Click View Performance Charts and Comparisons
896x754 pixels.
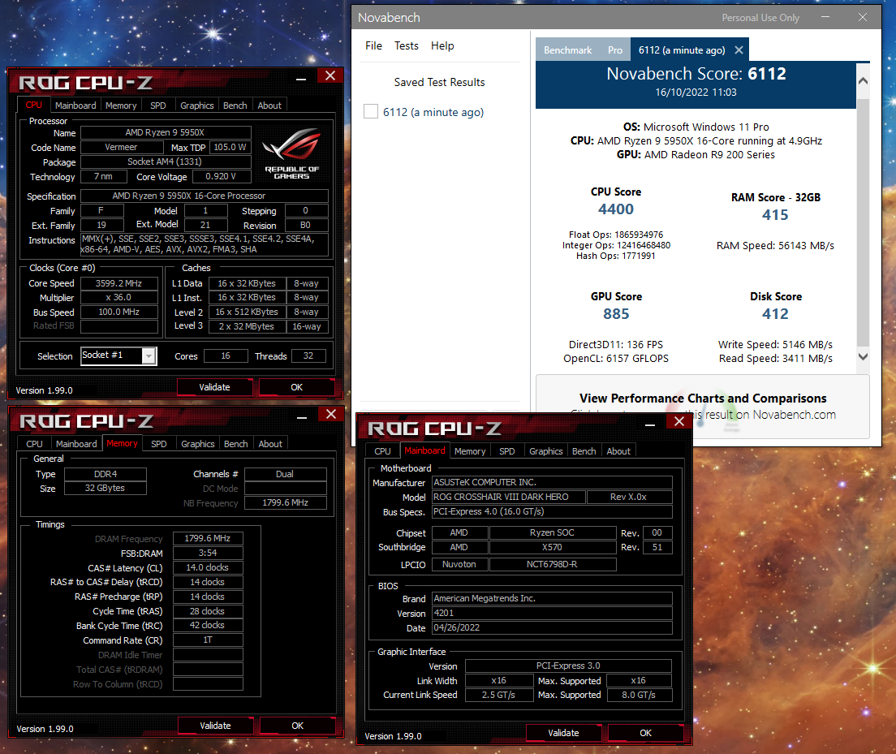click(703, 399)
